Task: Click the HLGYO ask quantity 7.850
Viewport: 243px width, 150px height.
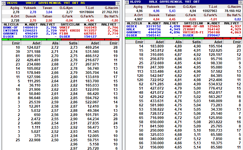Action: [217, 139]
